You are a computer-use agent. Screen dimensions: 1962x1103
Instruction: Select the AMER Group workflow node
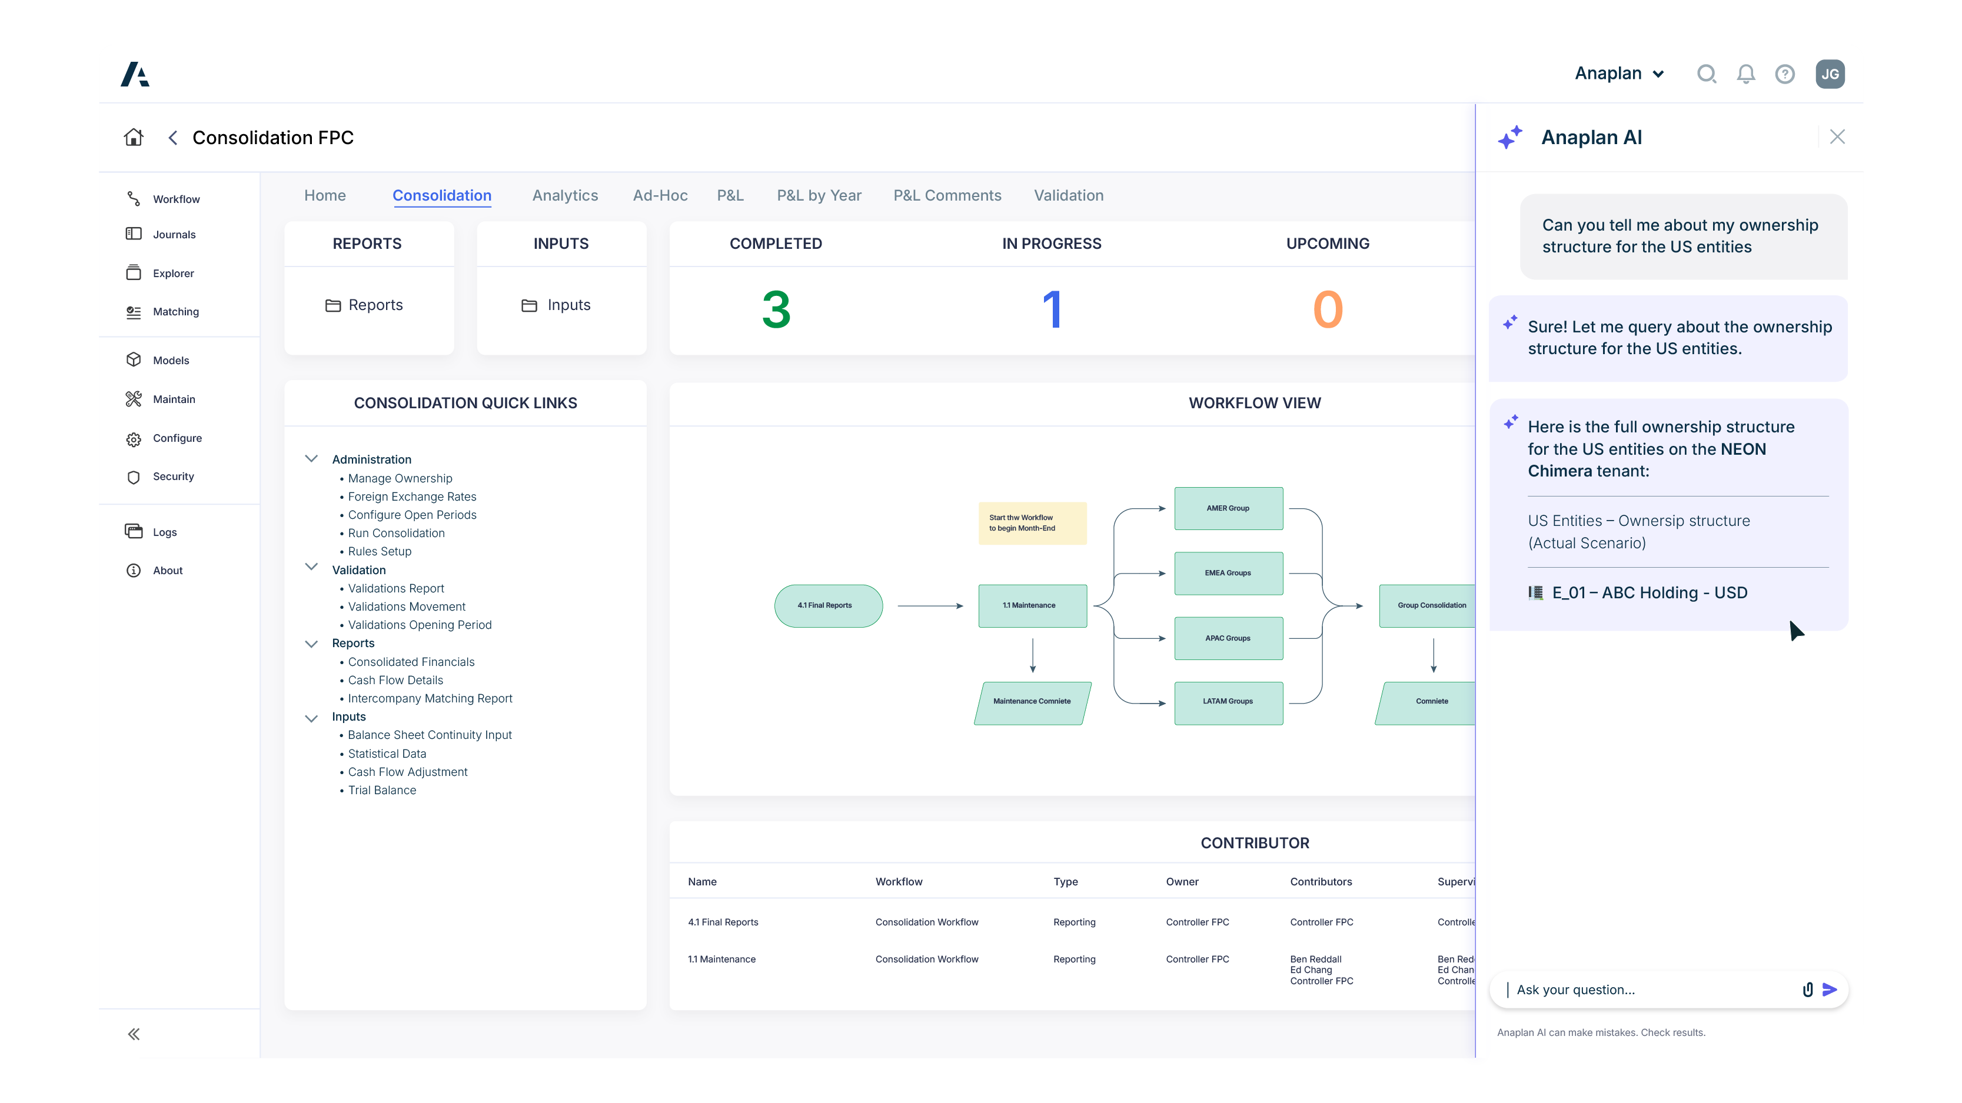pos(1228,508)
